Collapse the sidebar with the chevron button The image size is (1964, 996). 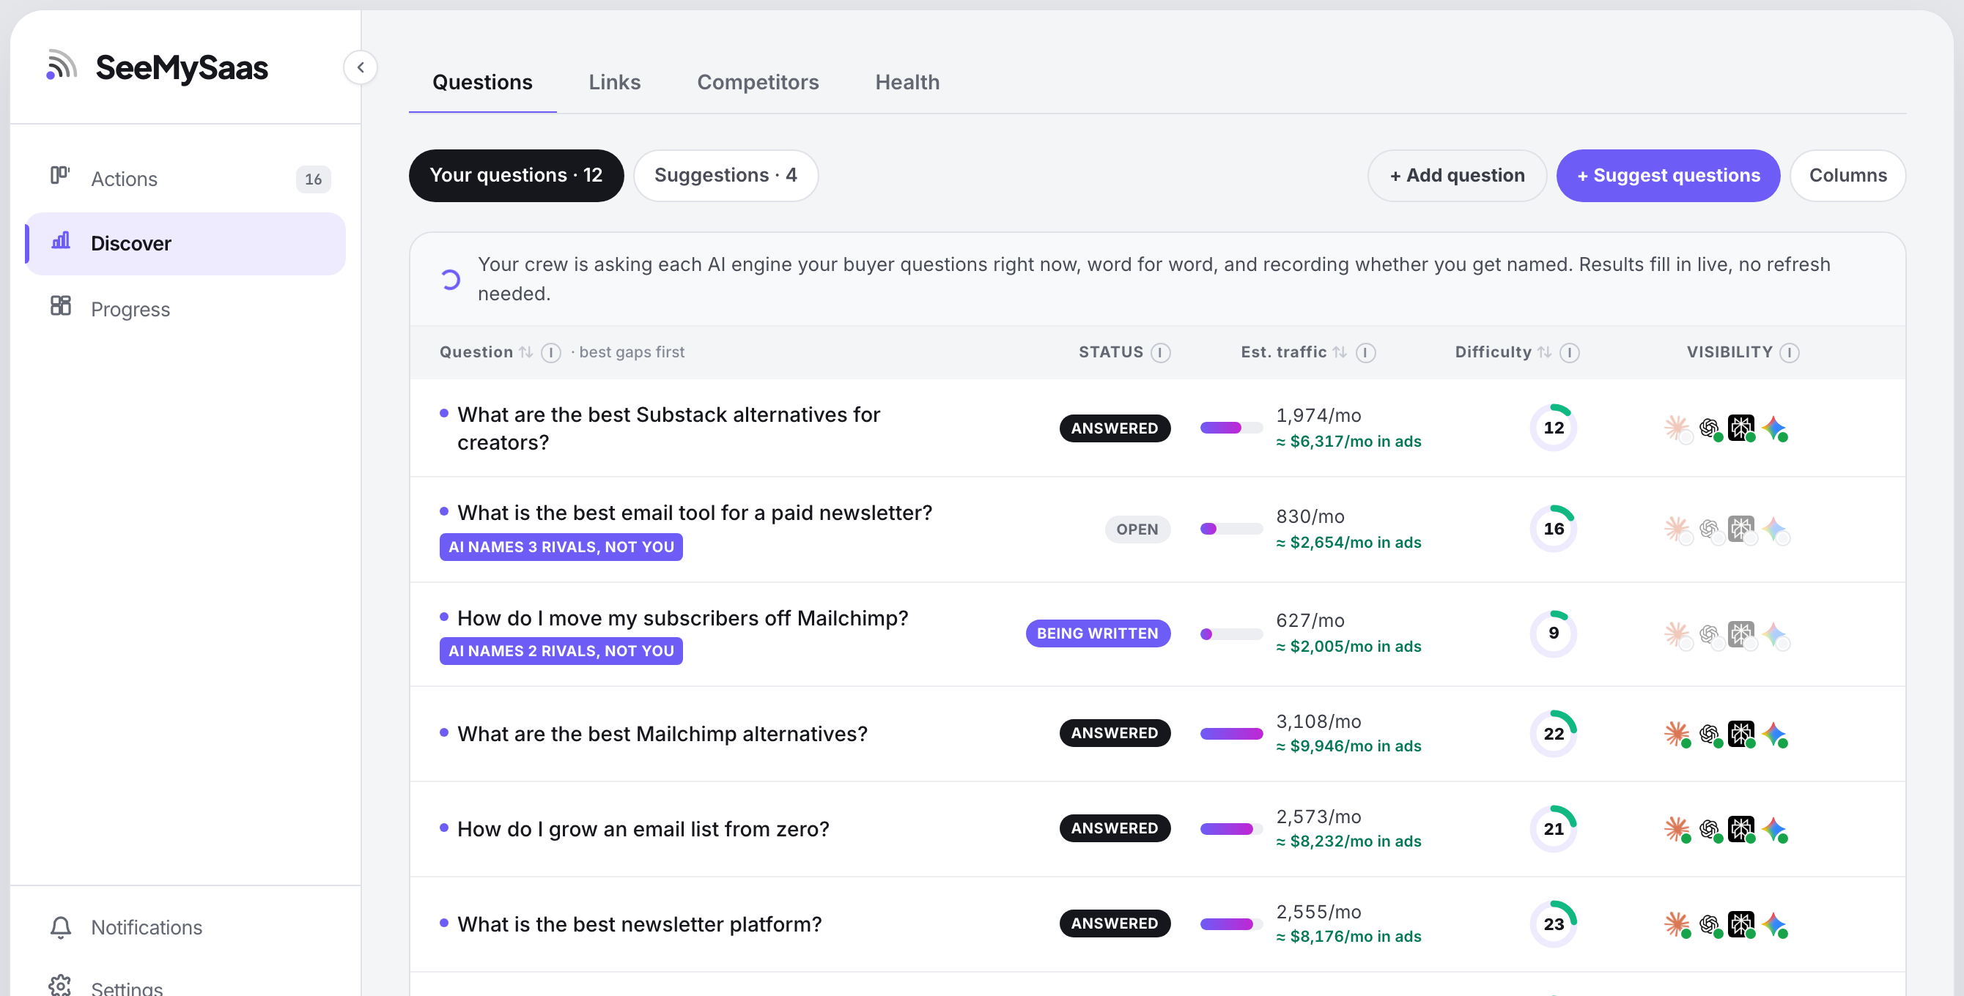coord(360,67)
